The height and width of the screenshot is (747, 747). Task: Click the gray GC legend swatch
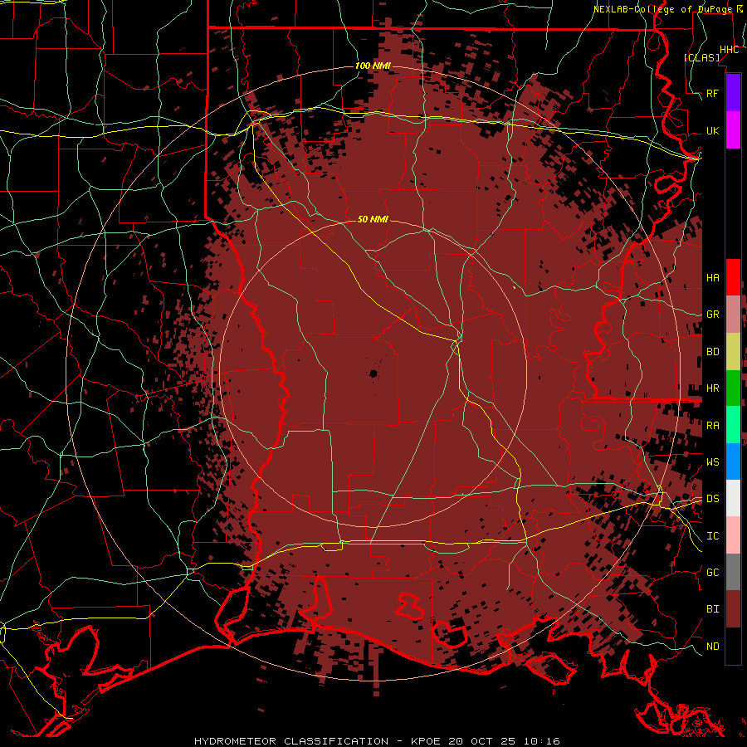(733, 572)
